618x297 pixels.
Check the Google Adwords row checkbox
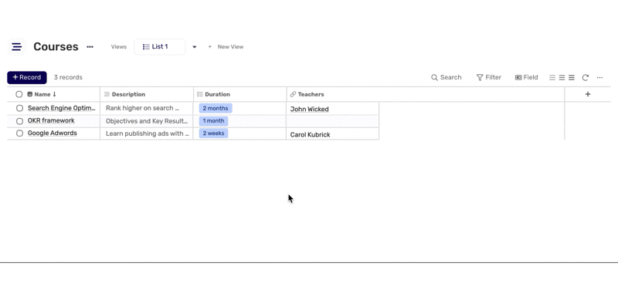coord(19,133)
